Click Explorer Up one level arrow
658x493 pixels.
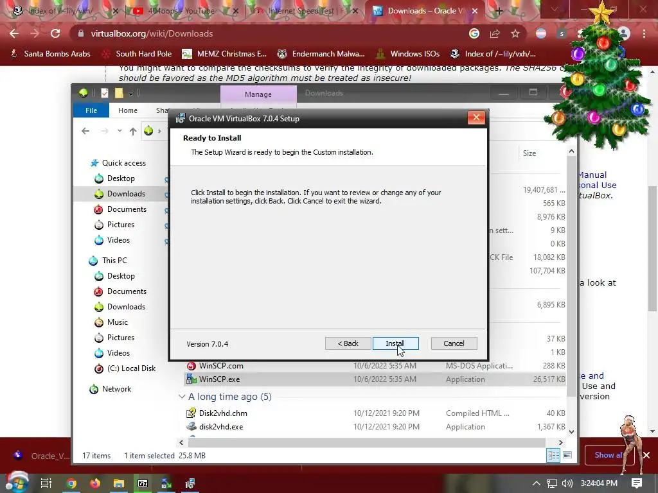[x=133, y=131]
